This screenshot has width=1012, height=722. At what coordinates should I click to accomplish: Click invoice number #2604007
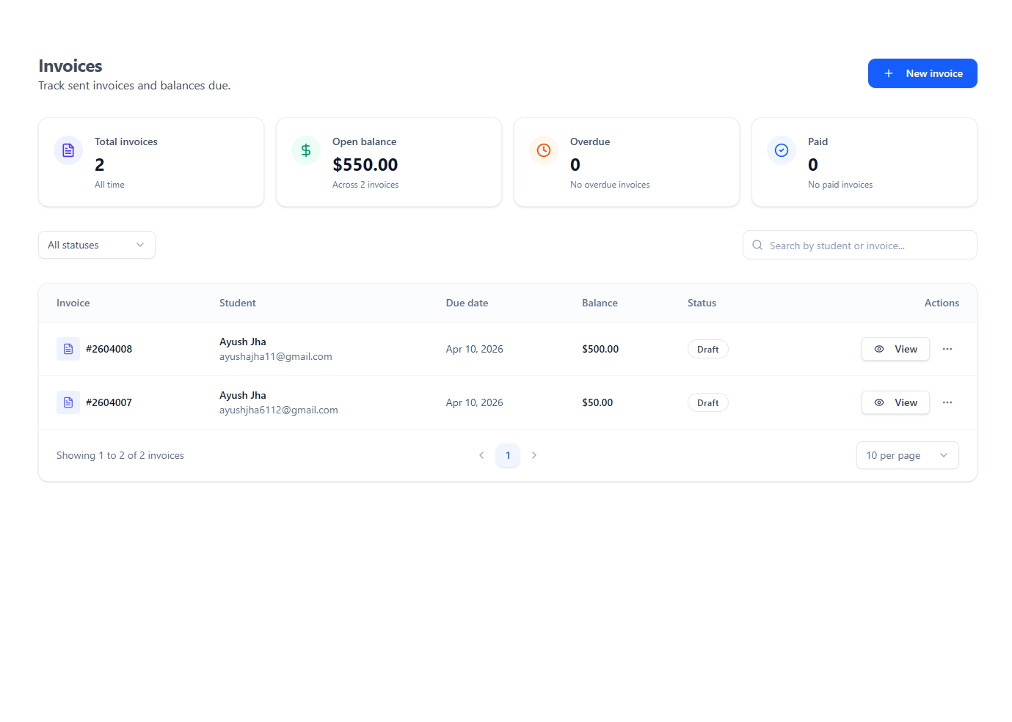pos(109,402)
